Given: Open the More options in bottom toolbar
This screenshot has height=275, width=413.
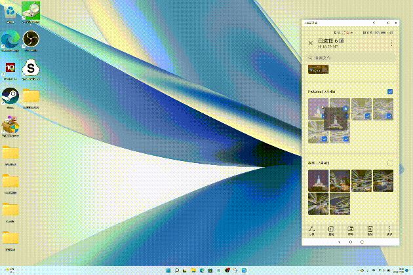Looking at the screenshot, I should point(390,229).
